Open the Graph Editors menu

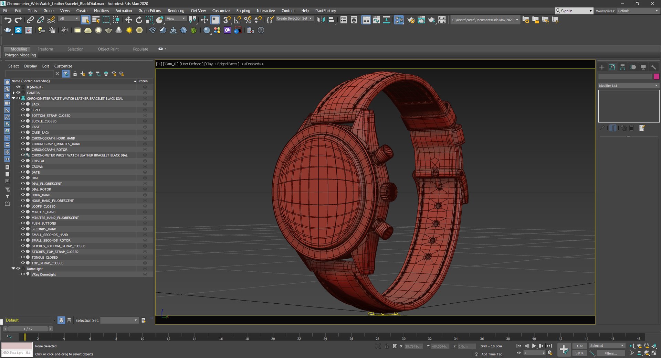150,11
